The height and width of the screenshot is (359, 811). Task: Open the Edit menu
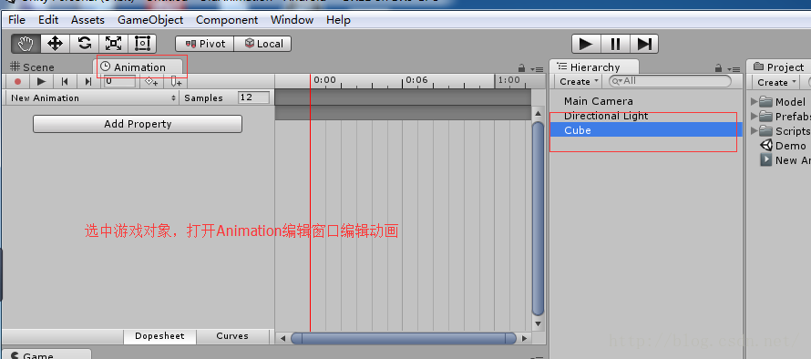point(48,20)
